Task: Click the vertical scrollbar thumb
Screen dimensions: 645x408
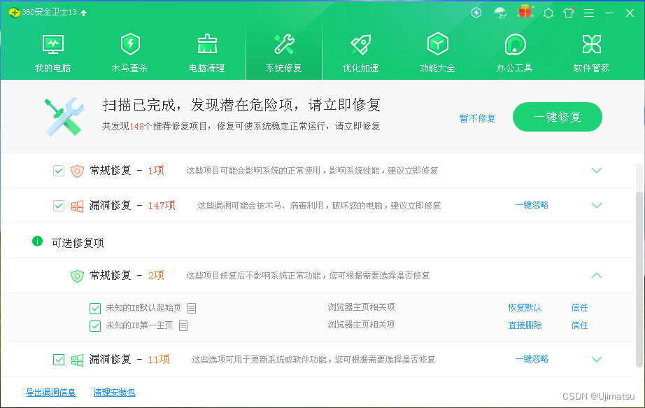Action: coord(639,279)
